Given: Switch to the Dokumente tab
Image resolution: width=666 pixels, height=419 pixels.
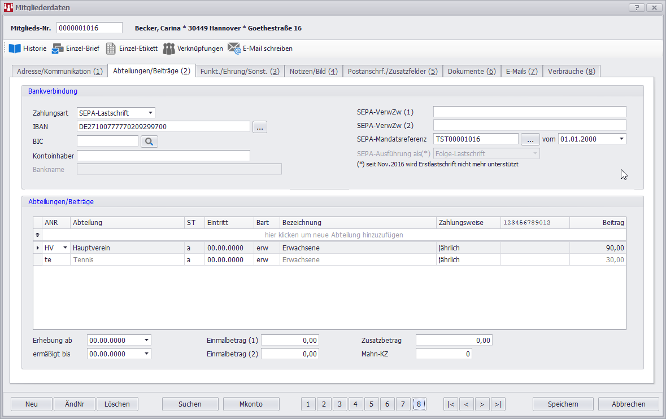Looking at the screenshot, I should tap(471, 72).
